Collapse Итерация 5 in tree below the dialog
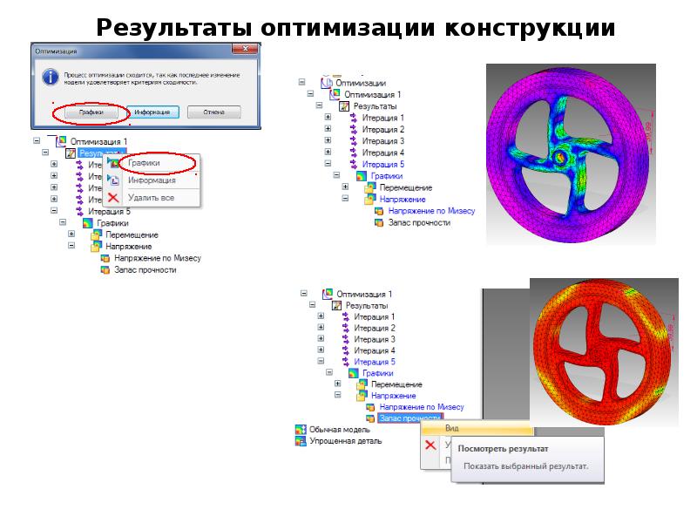The image size is (697, 523). (54, 210)
